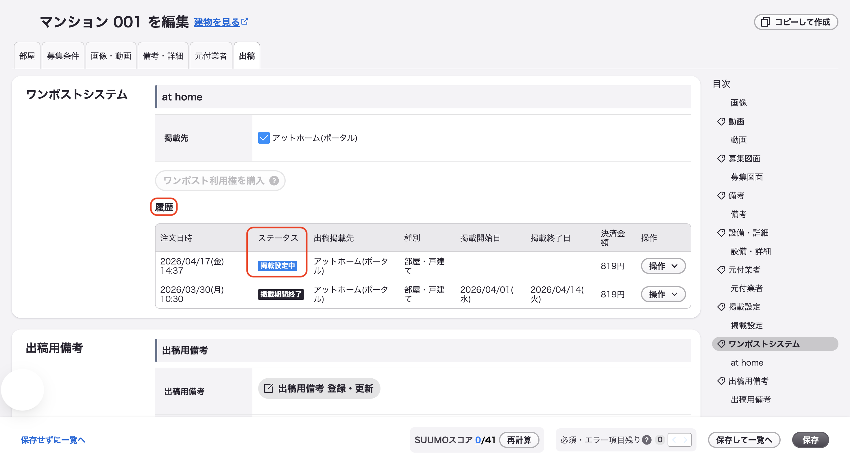Select the 出稿 tab
The height and width of the screenshot is (463, 850).
coord(247,56)
